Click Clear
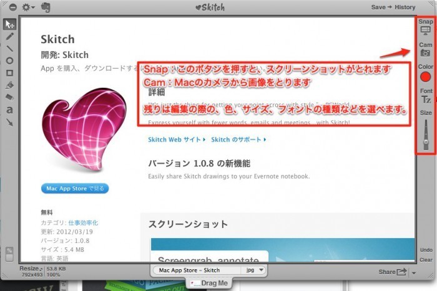Screen dimensions: 437x291 [426, 260]
